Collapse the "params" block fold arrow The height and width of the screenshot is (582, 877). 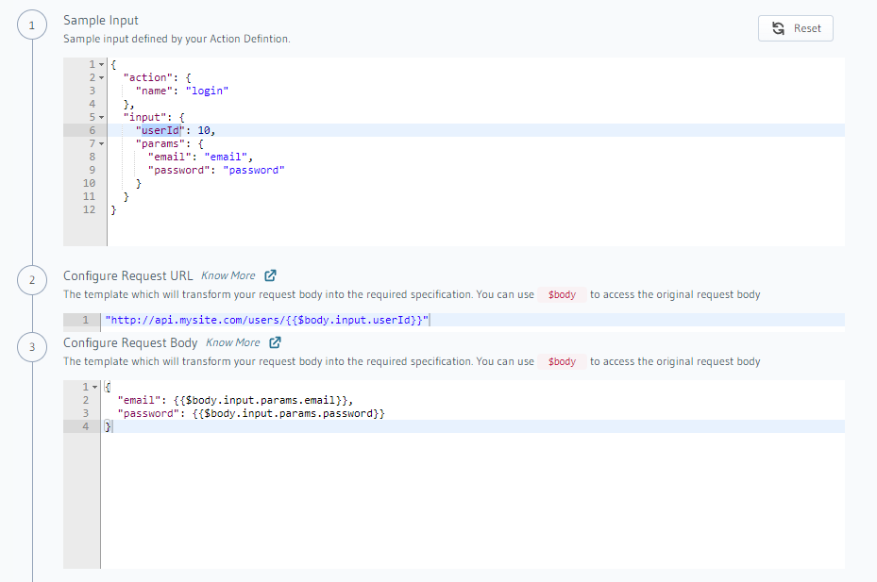(101, 143)
